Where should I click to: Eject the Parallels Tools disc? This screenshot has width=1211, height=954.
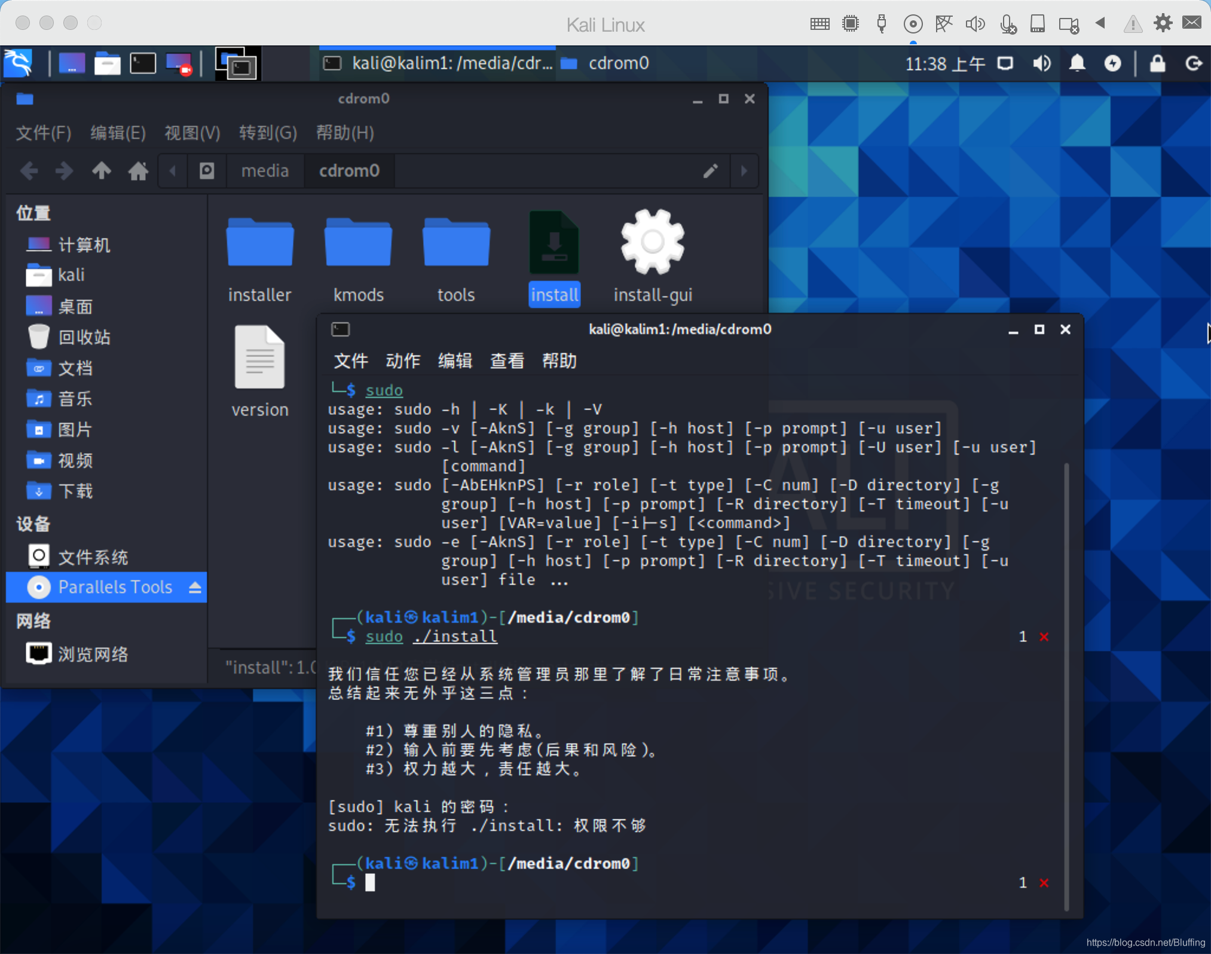point(195,588)
